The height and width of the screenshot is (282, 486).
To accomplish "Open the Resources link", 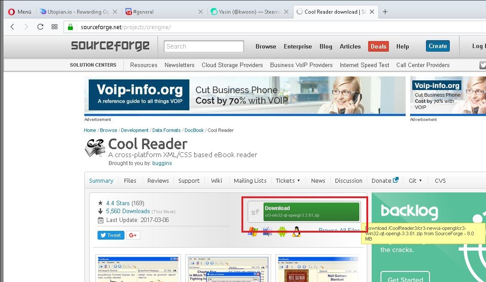I will 143,65.
